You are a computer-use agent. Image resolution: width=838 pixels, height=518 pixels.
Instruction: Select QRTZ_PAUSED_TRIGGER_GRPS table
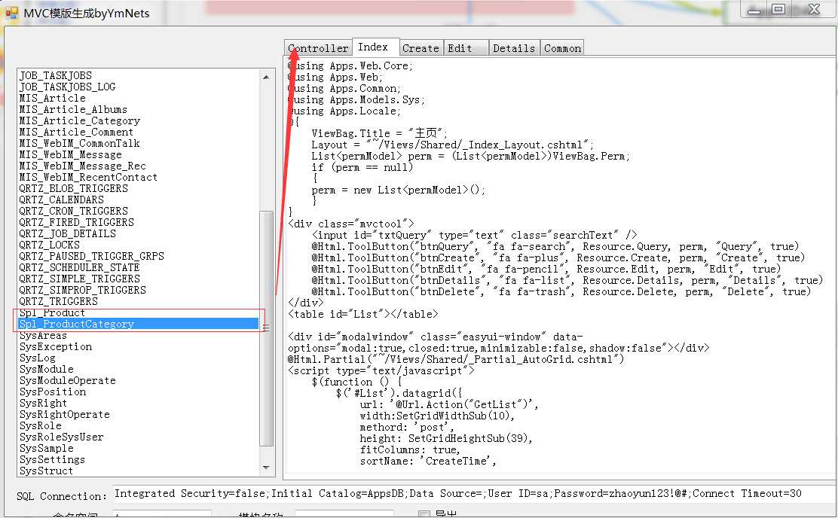pyautogui.click(x=91, y=256)
